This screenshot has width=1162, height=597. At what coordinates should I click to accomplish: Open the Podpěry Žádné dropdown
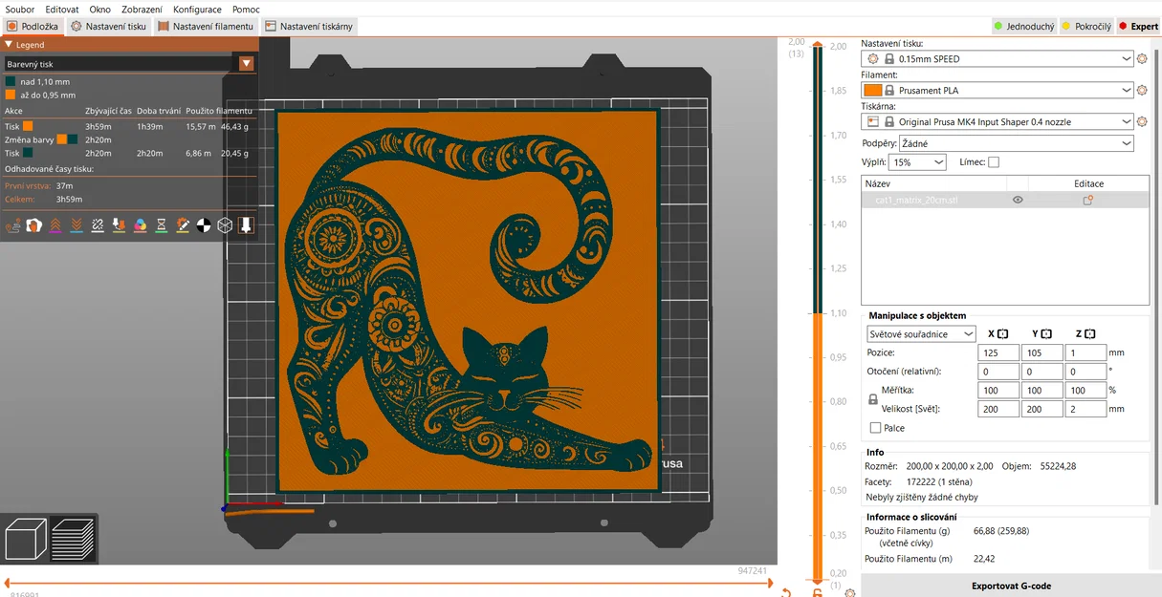[1017, 143]
